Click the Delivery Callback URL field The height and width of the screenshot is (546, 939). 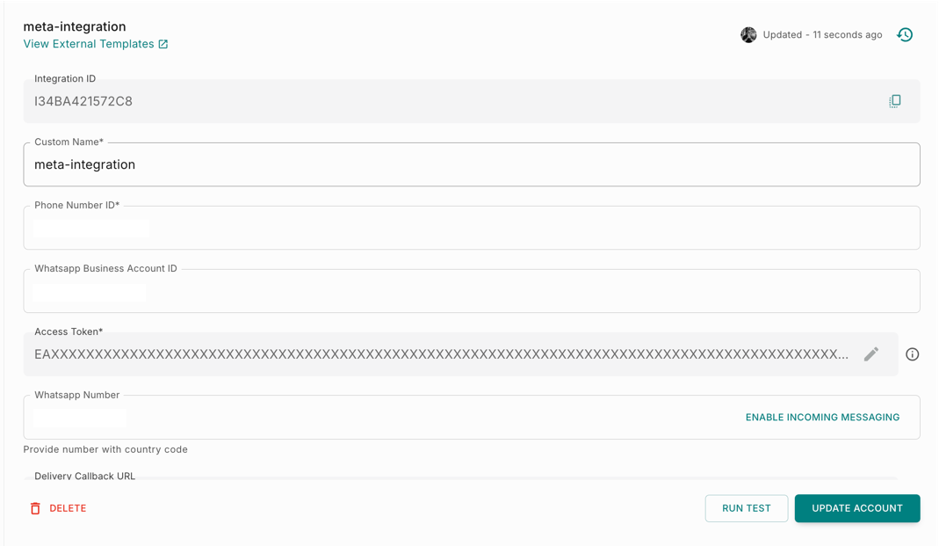click(439, 477)
